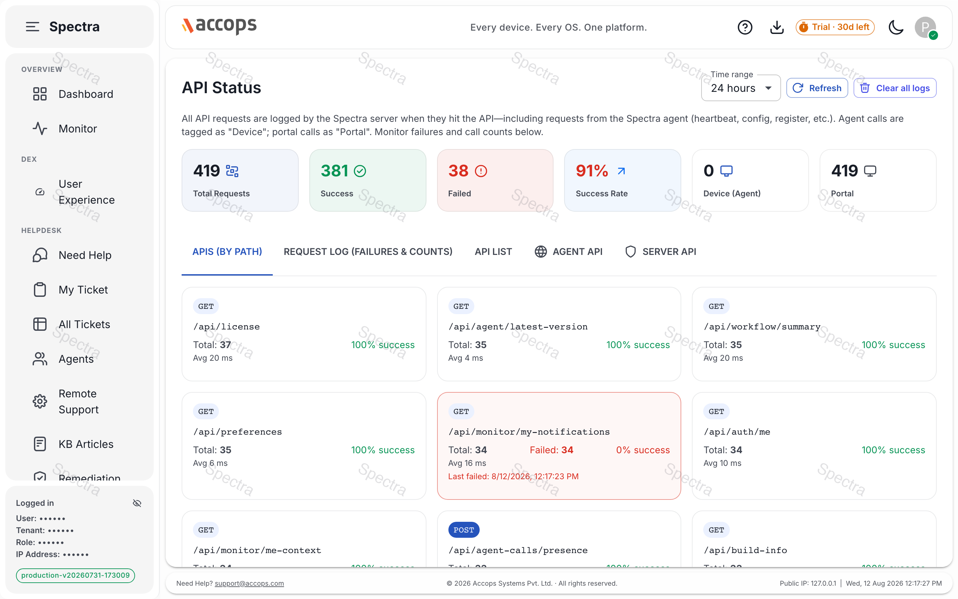Click the User Experience gauge icon
The height and width of the screenshot is (599, 958).
point(40,192)
